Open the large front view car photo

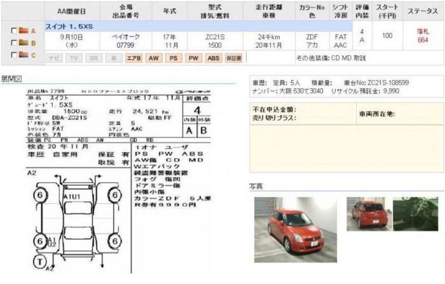click(295, 229)
